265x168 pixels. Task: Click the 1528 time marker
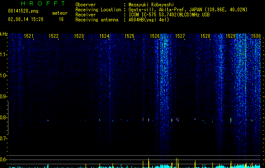[x=205, y=36]
